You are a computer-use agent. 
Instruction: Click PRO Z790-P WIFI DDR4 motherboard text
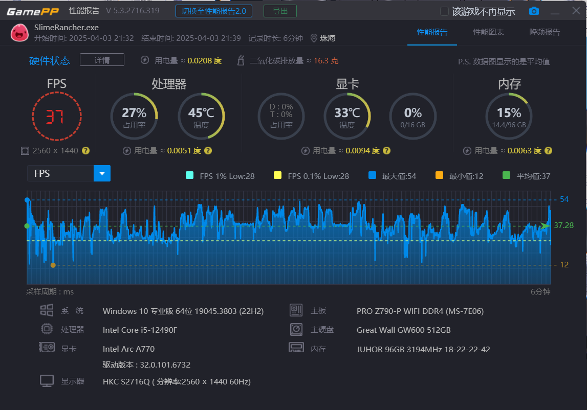[420, 311]
